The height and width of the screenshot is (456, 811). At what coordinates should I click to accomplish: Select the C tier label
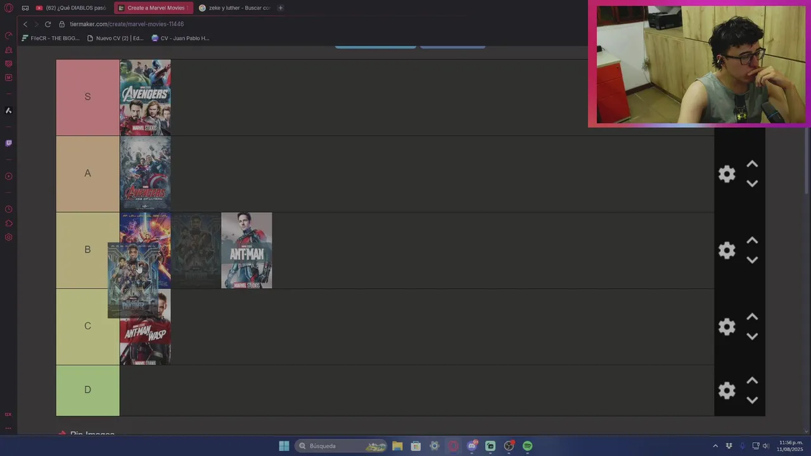click(x=87, y=326)
